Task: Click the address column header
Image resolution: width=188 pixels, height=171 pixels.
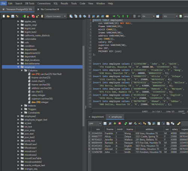Action: [149, 129]
